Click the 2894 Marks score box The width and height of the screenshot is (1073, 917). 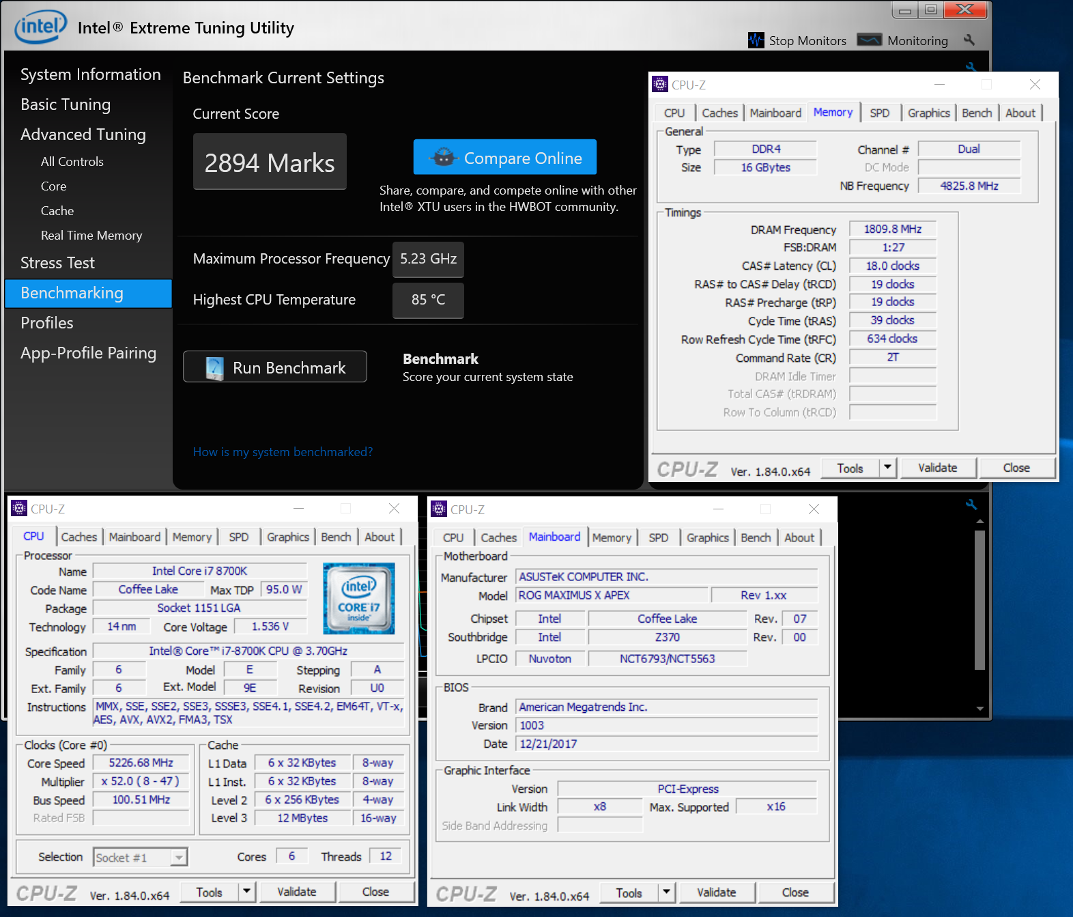[x=270, y=162]
